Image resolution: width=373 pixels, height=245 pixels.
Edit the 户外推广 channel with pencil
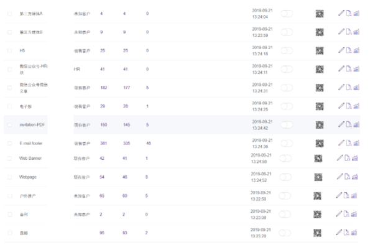339,195
